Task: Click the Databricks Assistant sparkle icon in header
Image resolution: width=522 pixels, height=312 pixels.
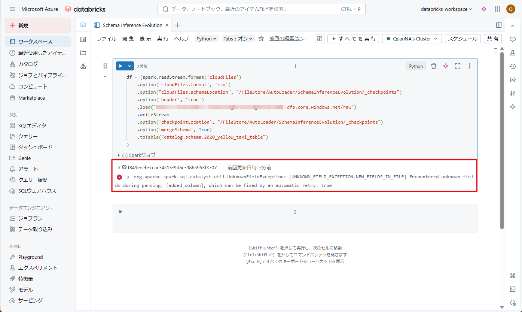Action: [x=484, y=9]
